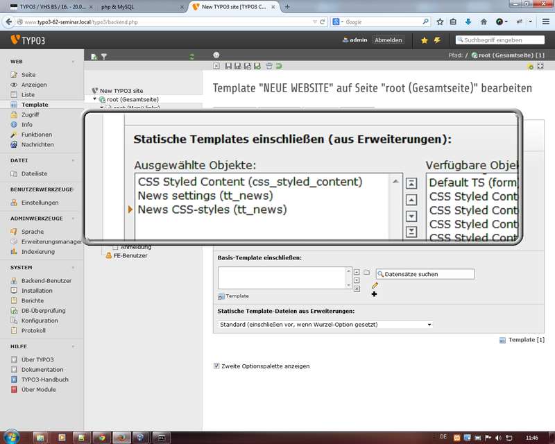Viewport: 555px width, 444px height.
Task: Click the black plus add template icon
Action: [374, 294]
